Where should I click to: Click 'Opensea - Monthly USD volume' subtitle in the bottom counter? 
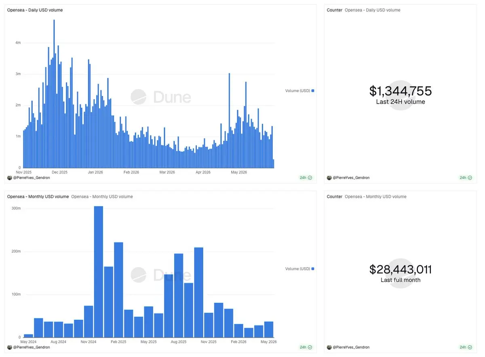coord(375,197)
